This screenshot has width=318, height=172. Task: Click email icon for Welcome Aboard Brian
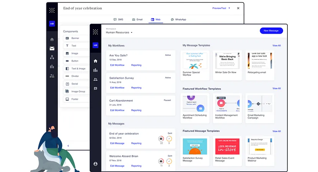(x=161, y=161)
